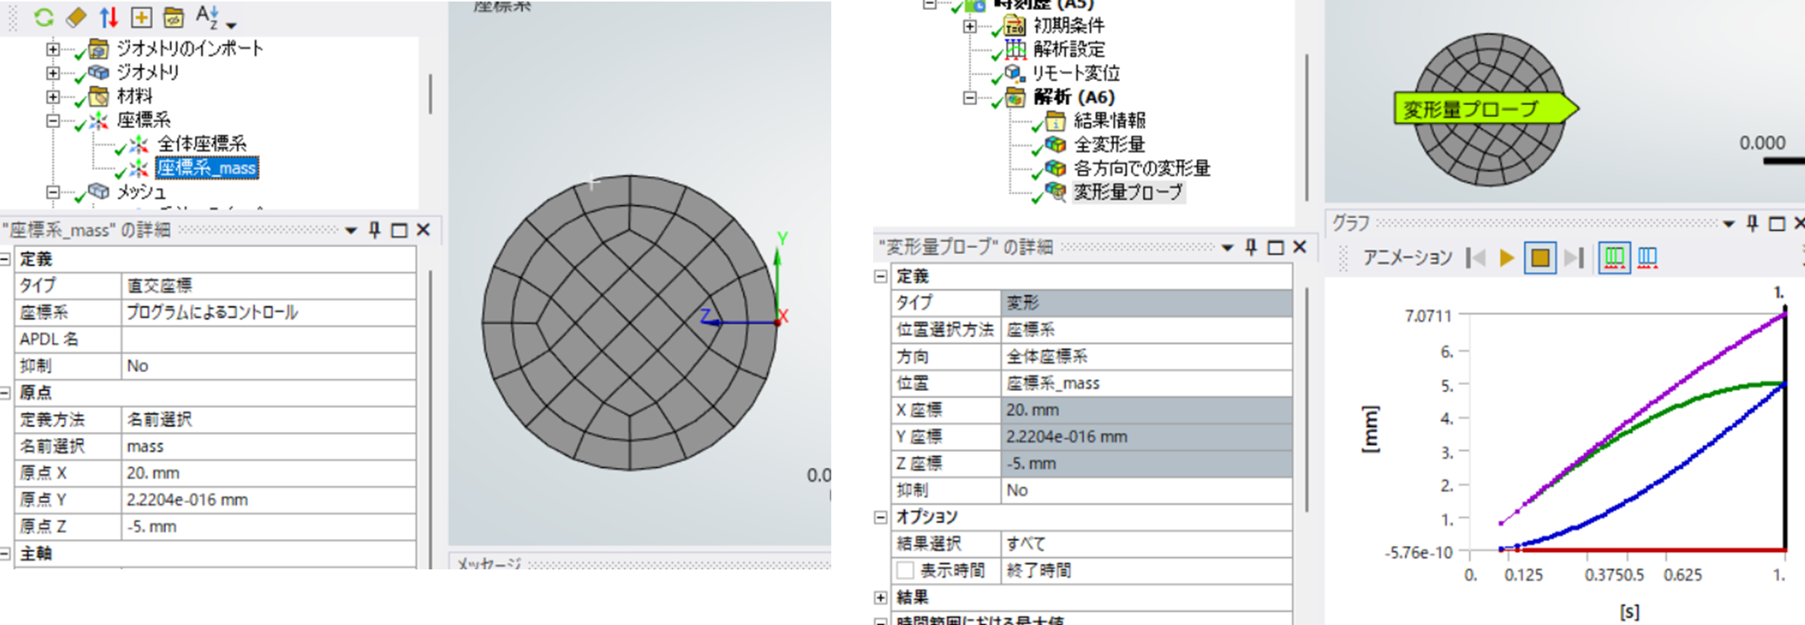Select 変形量プローブ tree item
The image size is (1805, 625).
(1128, 192)
